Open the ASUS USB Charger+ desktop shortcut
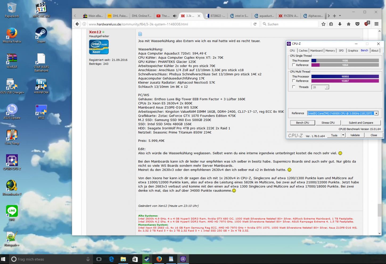386x264 pixels. click(x=12, y=86)
